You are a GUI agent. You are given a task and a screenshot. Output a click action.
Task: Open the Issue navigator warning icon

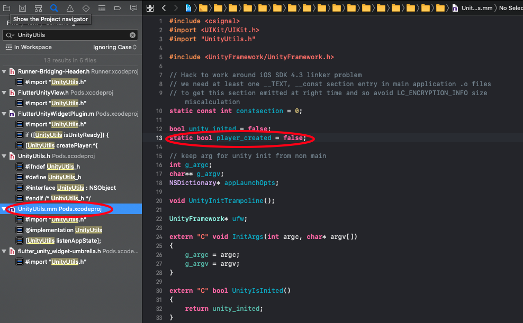pos(70,7)
